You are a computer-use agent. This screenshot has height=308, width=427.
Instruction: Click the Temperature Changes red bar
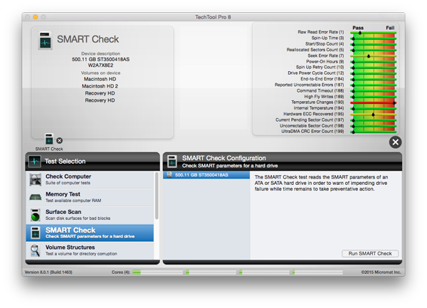pos(373,103)
